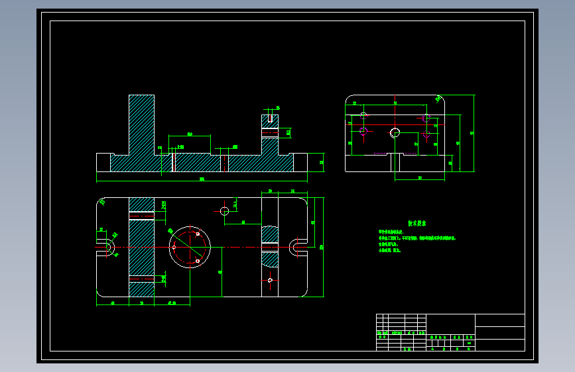Select the green technical requirements heading text
This screenshot has width=575, height=372.
click(x=417, y=223)
